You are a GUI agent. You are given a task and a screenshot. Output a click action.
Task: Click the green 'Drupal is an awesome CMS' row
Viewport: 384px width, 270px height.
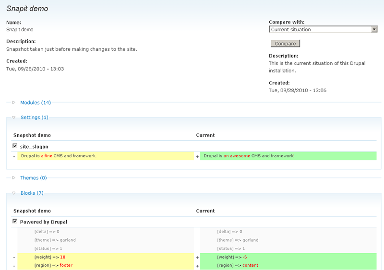tap(288, 156)
